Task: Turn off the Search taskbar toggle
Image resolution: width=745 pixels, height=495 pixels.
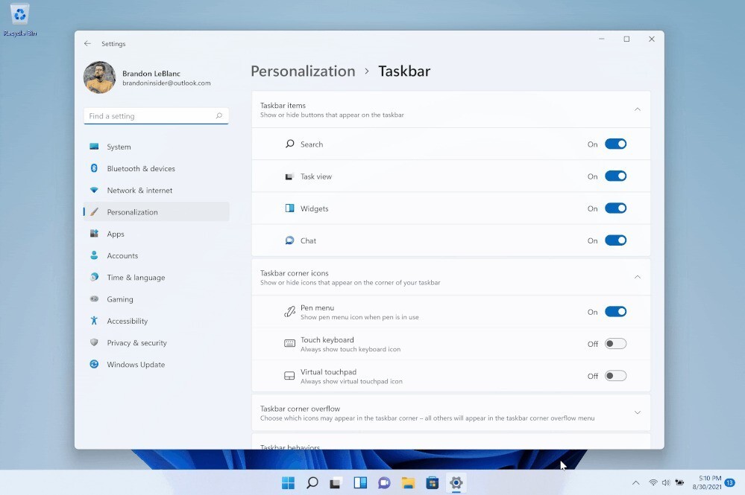Action: pos(615,144)
